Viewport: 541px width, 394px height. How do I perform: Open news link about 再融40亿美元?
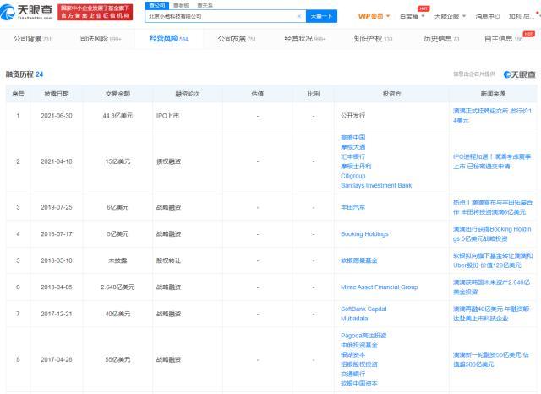click(491, 314)
